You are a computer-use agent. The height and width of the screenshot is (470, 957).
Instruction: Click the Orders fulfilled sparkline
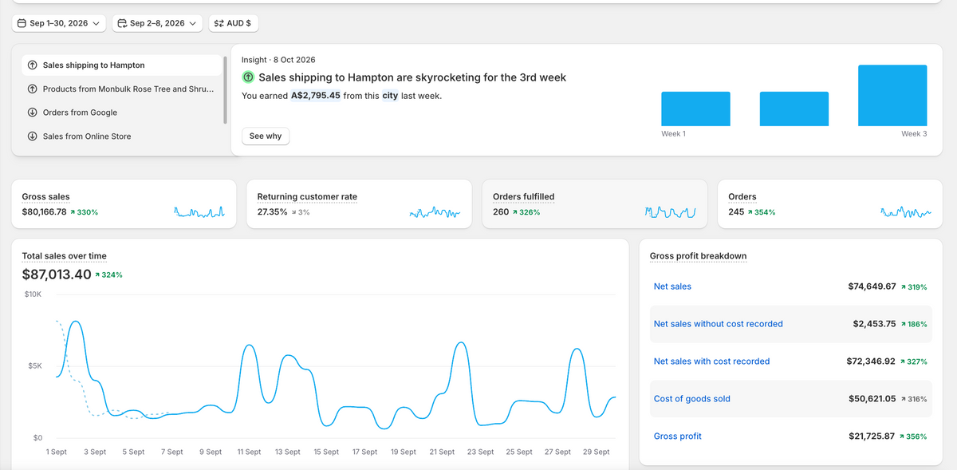click(x=670, y=212)
